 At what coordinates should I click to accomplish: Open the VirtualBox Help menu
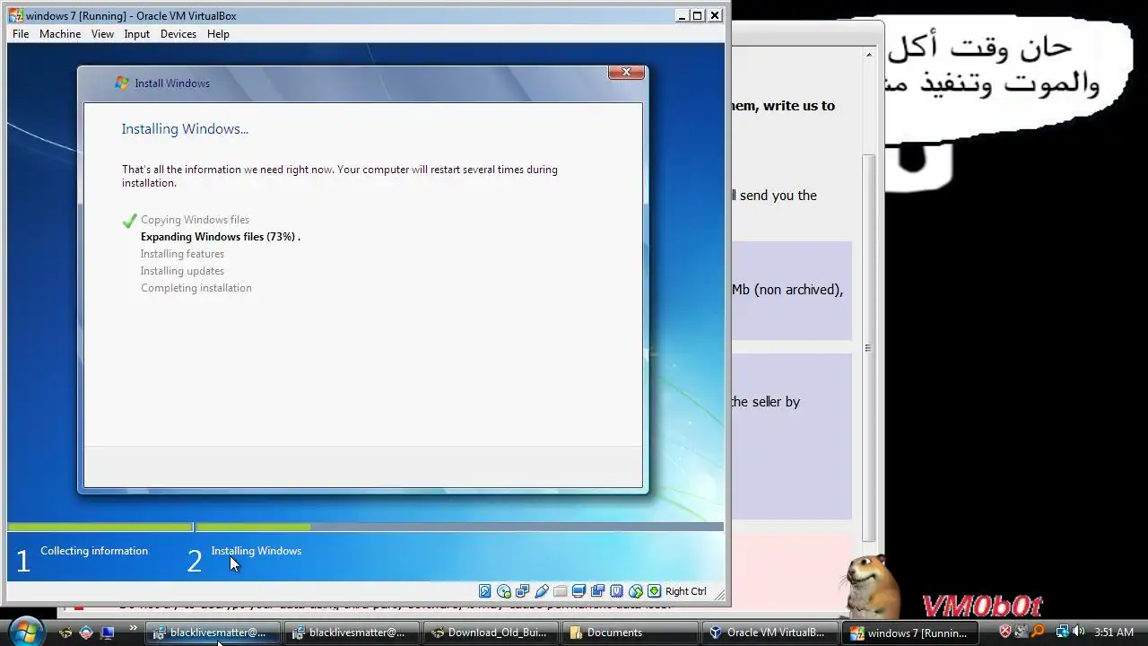point(218,34)
